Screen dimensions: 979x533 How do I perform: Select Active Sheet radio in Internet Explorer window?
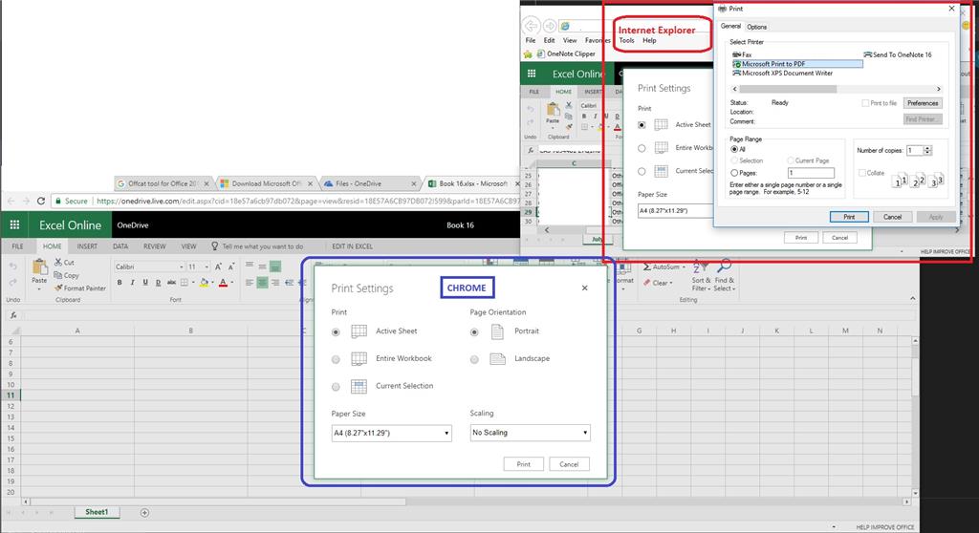point(642,125)
